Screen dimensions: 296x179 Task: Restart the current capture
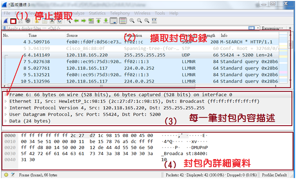point(20,21)
